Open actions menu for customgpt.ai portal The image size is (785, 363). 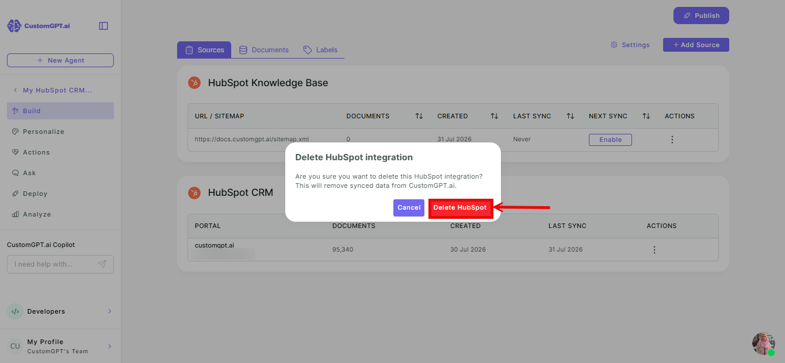point(654,250)
